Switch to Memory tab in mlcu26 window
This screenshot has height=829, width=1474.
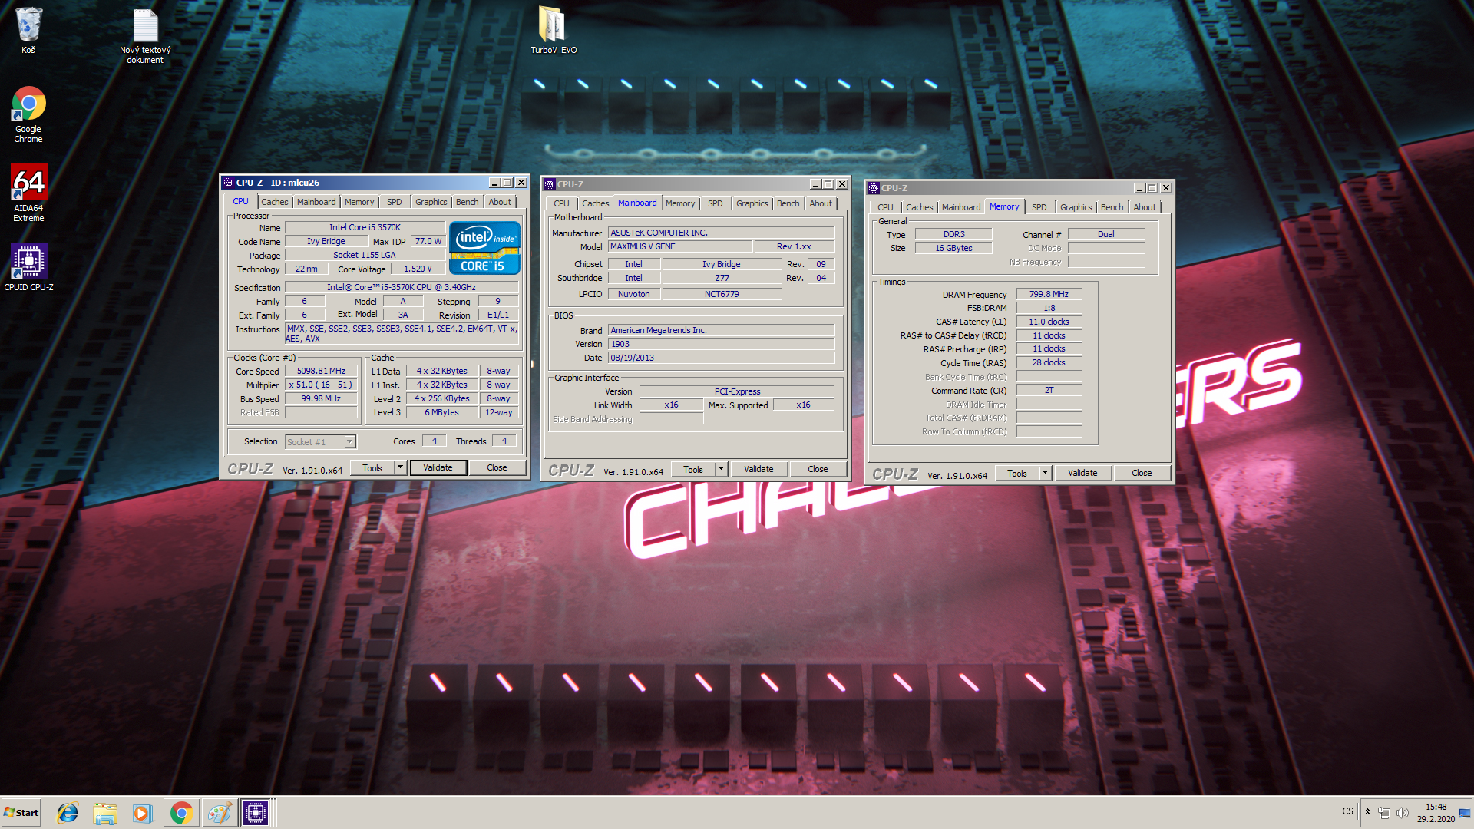coord(359,202)
